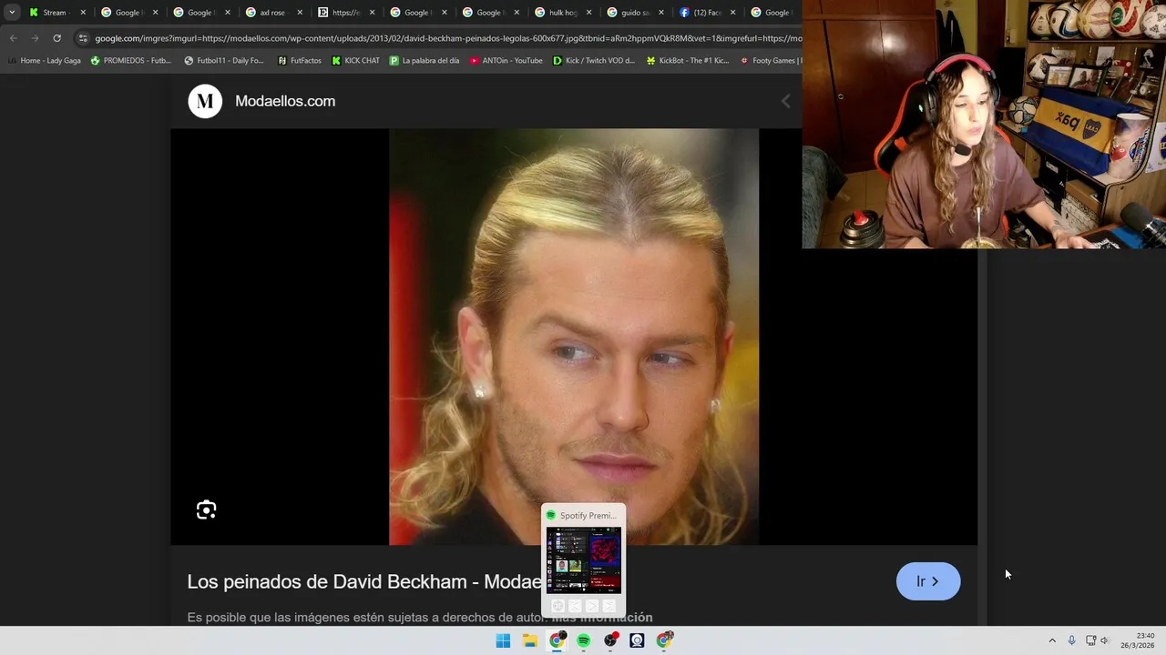The image size is (1166, 655).
Task: Click the image viewer panel's vertical scrollbar
Action: [x=983, y=437]
